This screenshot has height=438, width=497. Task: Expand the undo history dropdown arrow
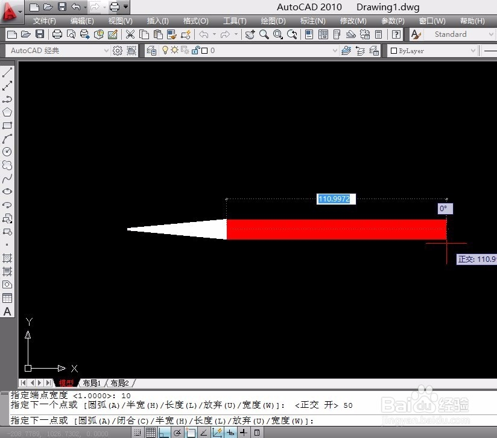pos(215,34)
